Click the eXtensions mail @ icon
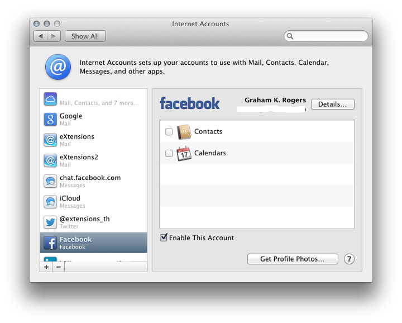 50,140
